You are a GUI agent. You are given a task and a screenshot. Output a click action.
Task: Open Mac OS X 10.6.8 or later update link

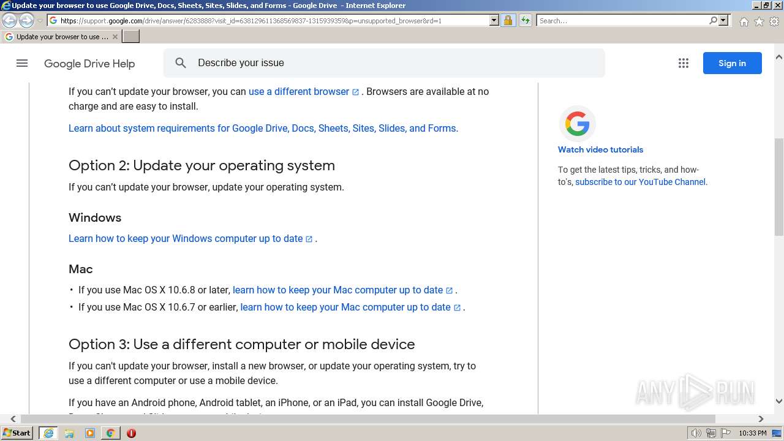337,290
